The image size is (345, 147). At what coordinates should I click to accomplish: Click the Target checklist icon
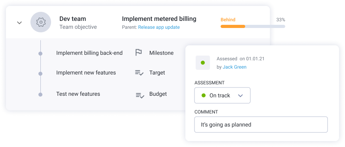[139, 73]
